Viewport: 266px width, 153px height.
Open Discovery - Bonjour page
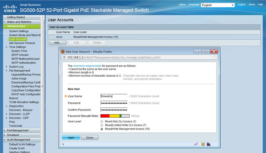[x=21, y=110]
